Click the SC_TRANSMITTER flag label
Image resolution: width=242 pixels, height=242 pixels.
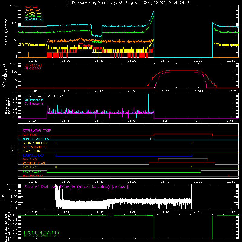[35, 147]
